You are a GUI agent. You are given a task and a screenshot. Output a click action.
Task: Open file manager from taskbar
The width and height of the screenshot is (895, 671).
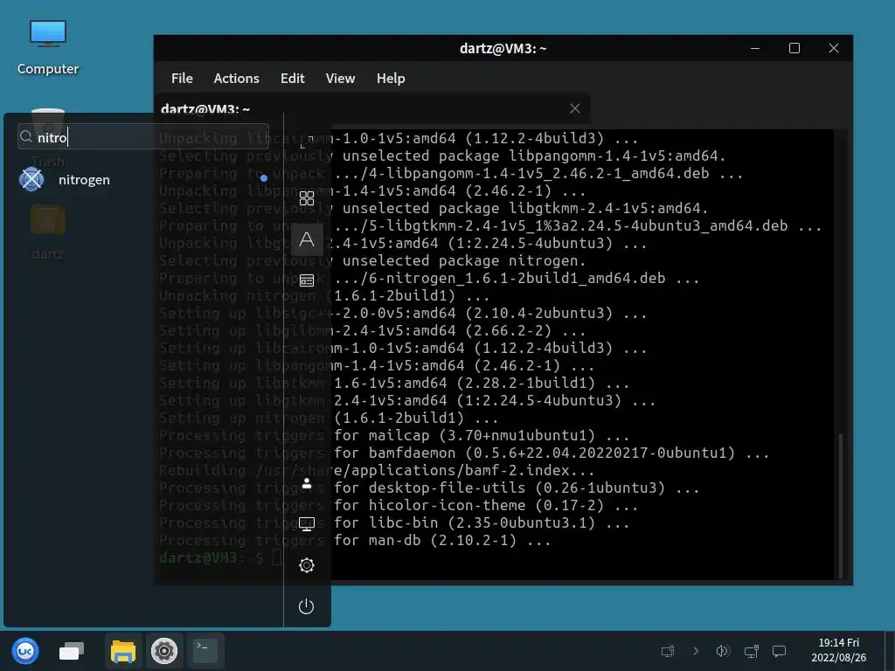point(122,650)
